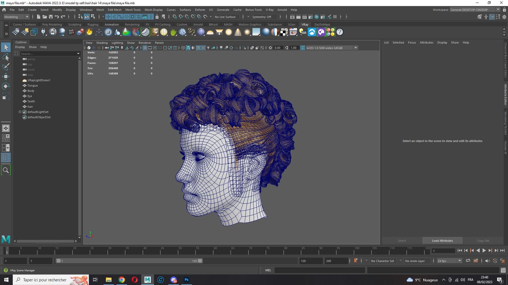Switch to the Rigging shelf tab
Viewport: 508px width, 285px height.
pos(93,24)
